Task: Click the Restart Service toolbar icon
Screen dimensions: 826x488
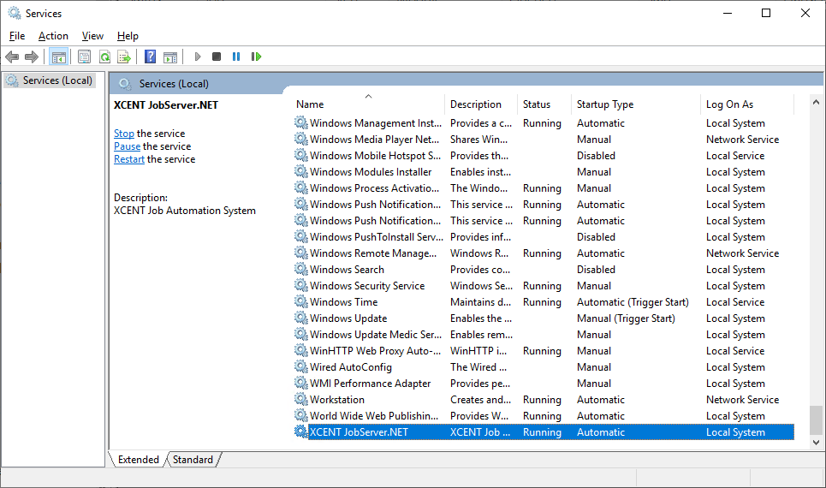Action: click(x=256, y=57)
